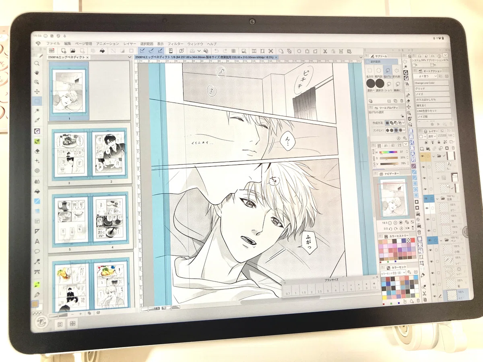Image resolution: width=483 pixels, height=362 pixels.
Task: Click the Fill bucket command bar icon
Action: tap(102, 51)
